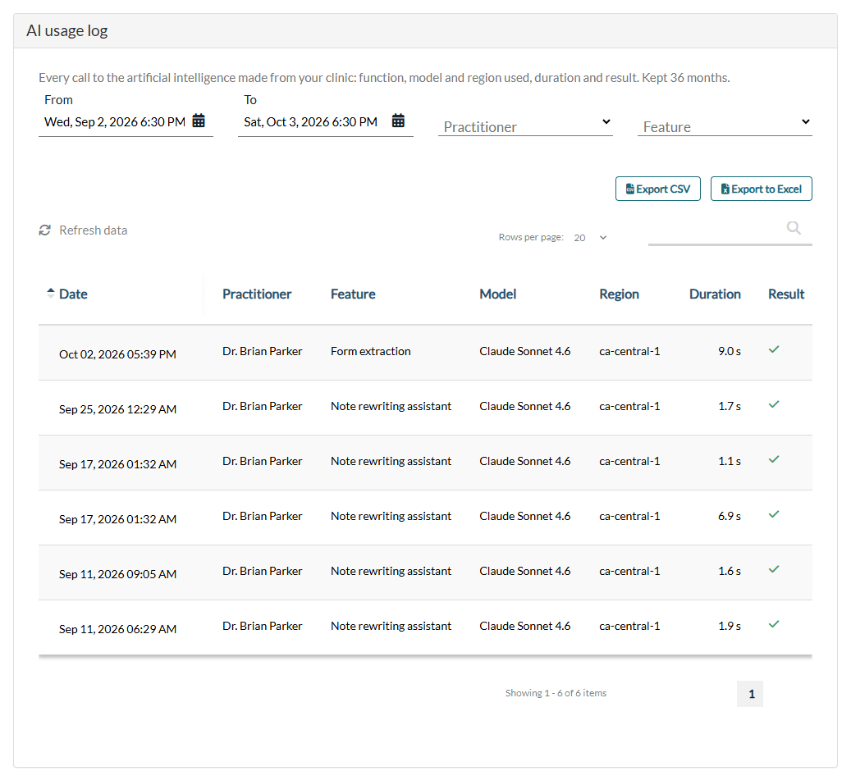Click the Export to Excel button
Image resolution: width=851 pixels, height=780 pixels.
pyautogui.click(x=761, y=189)
